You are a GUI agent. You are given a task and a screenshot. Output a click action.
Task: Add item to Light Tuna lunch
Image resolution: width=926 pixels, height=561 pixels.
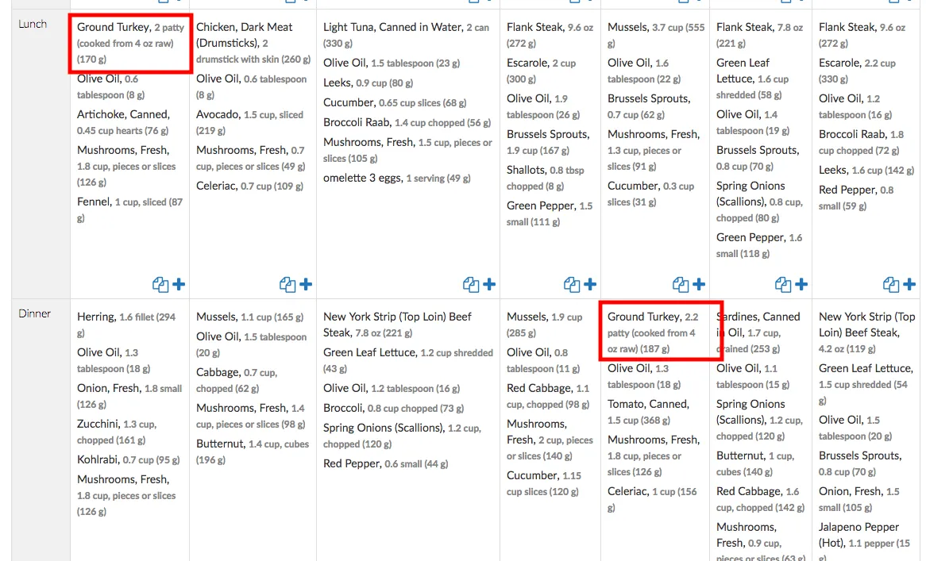coord(489,285)
